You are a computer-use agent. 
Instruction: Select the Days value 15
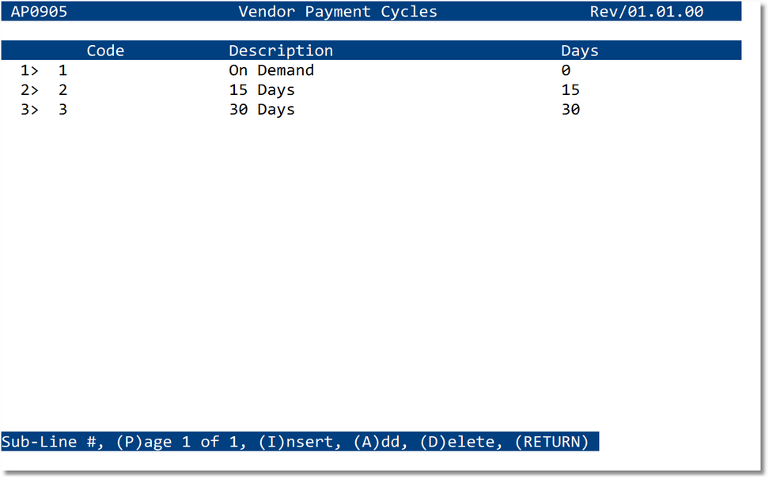[x=570, y=89]
